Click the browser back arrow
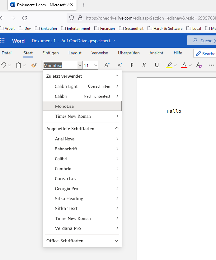 tap(2, 18)
